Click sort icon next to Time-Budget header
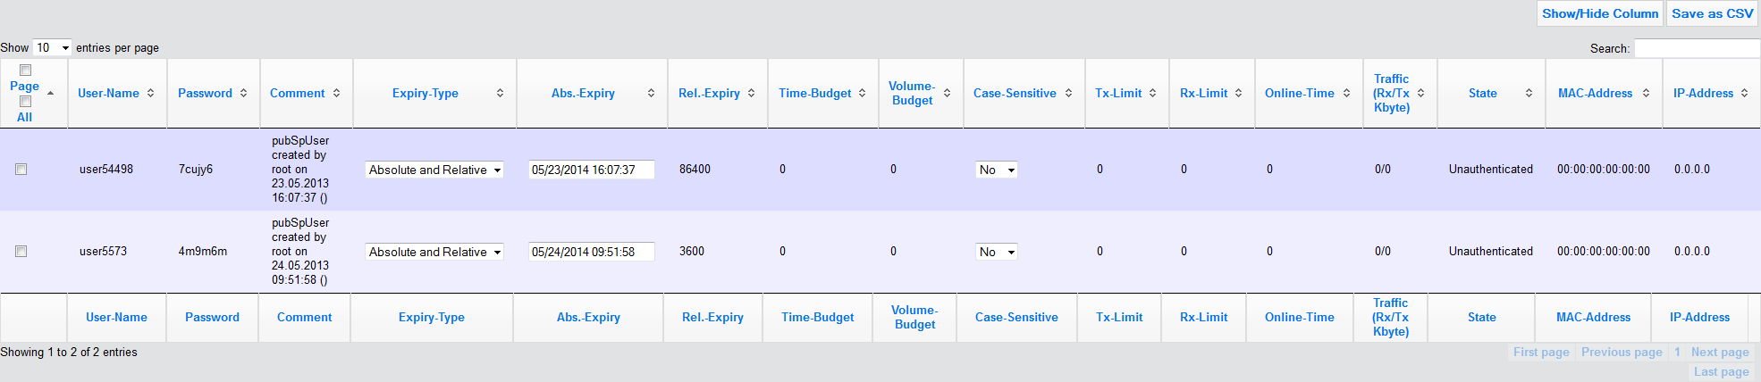 tap(862, 94)
